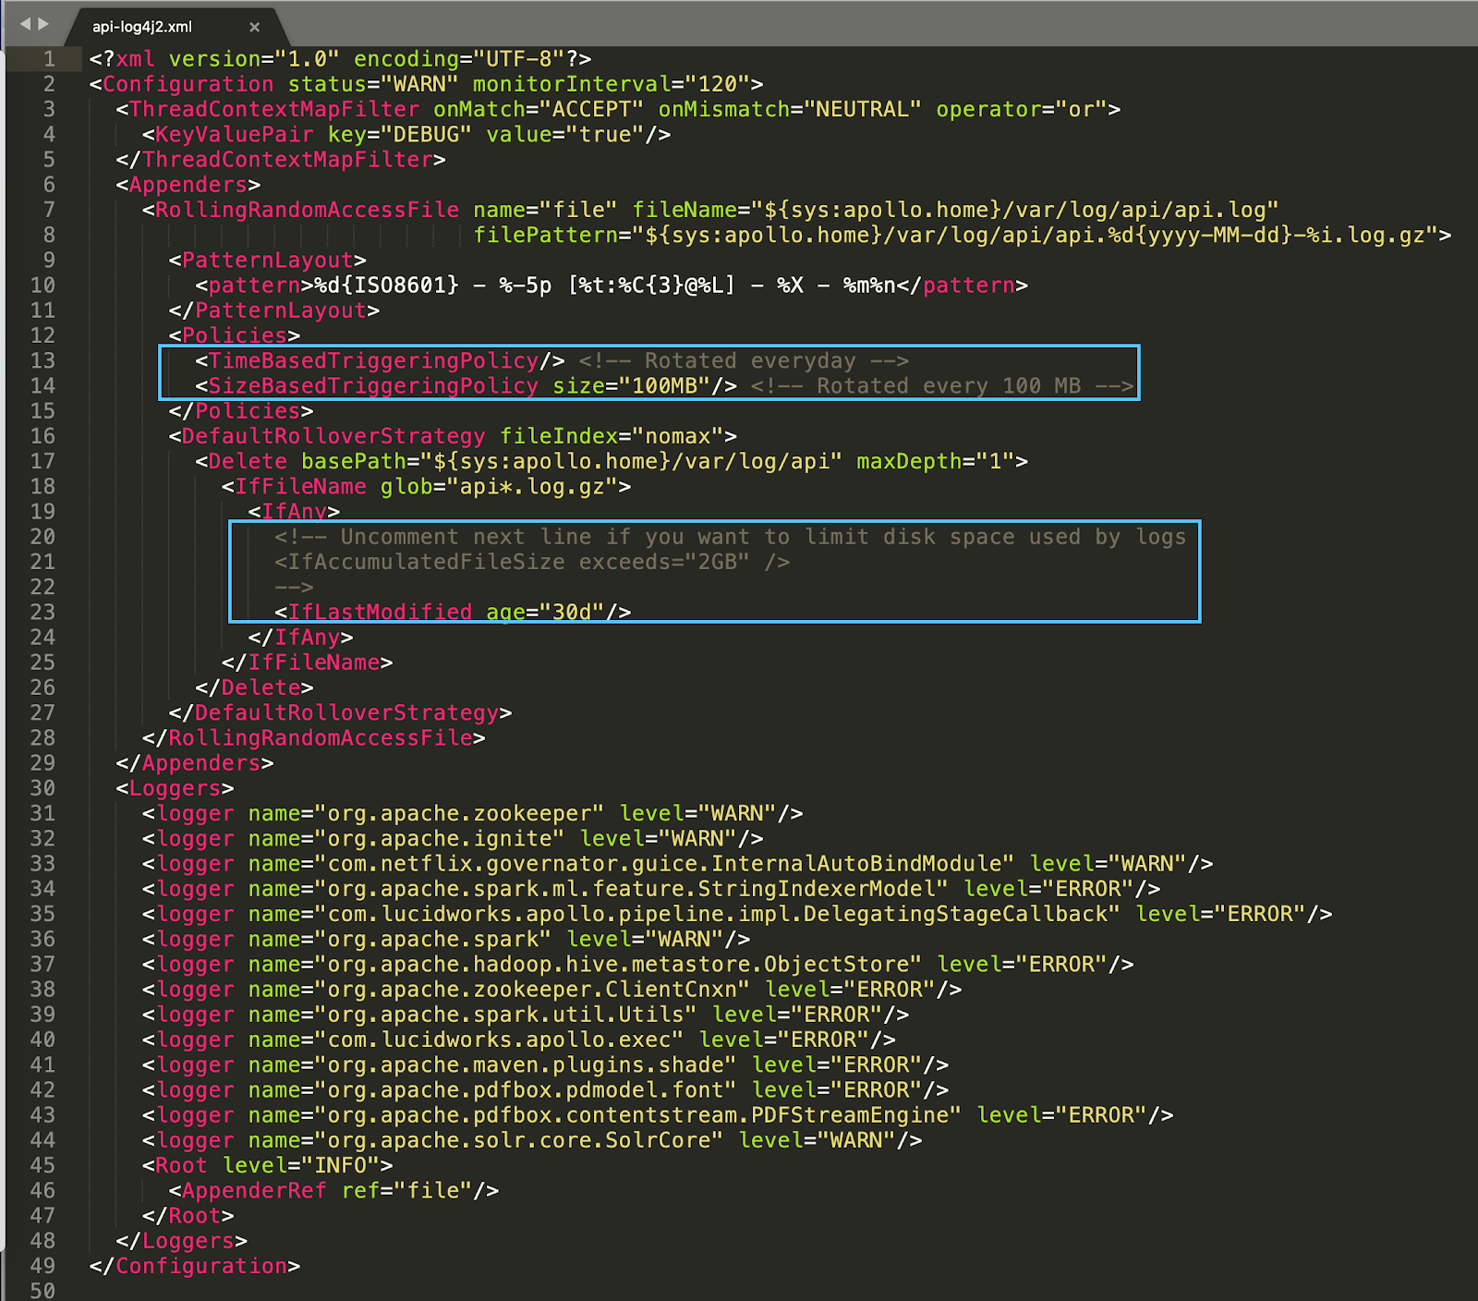
Task: Click the closing DefaultRolloverStrategy tag
Action: (x=340, y=712)
